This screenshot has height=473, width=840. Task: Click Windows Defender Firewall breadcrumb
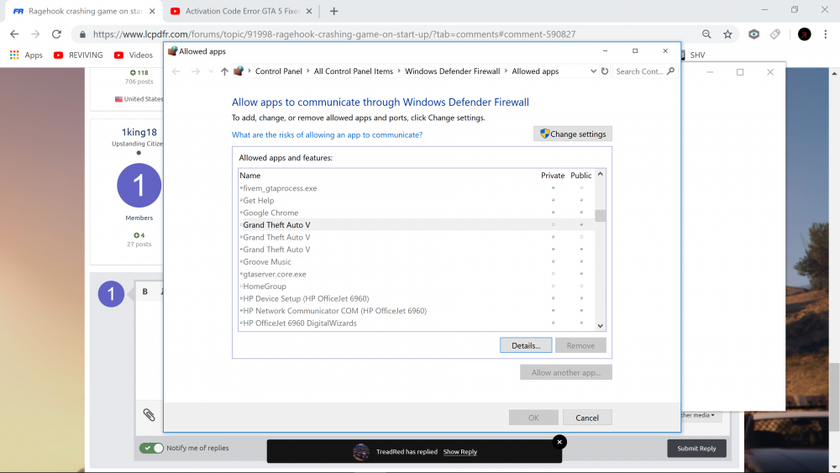click(x=452, y=71)
